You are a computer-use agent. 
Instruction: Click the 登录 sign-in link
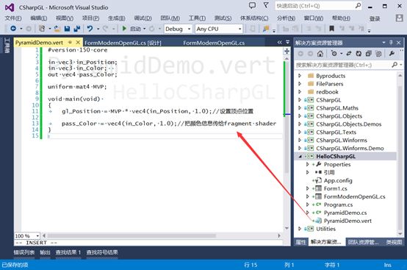pyautogui.click(x=375, y=18)
